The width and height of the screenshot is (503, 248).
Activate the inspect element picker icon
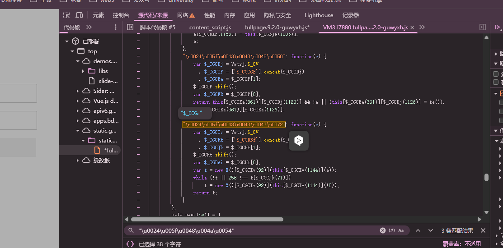[66, 15]
